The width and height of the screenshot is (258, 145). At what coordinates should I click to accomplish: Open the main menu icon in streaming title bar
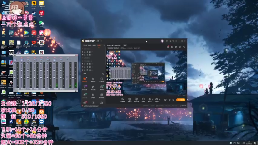pyautogui.click(x=176, y=41)
